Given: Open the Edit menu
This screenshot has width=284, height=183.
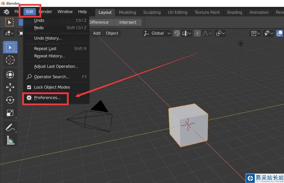Looking at the screenshot, I should pyautogui.click(x=30, y=12).
